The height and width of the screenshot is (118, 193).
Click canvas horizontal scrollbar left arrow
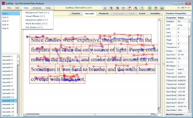tap(25, 115)
